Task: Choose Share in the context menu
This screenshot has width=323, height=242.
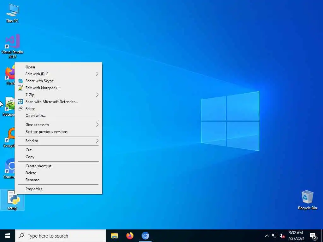Action: click(x=58, y=109)
